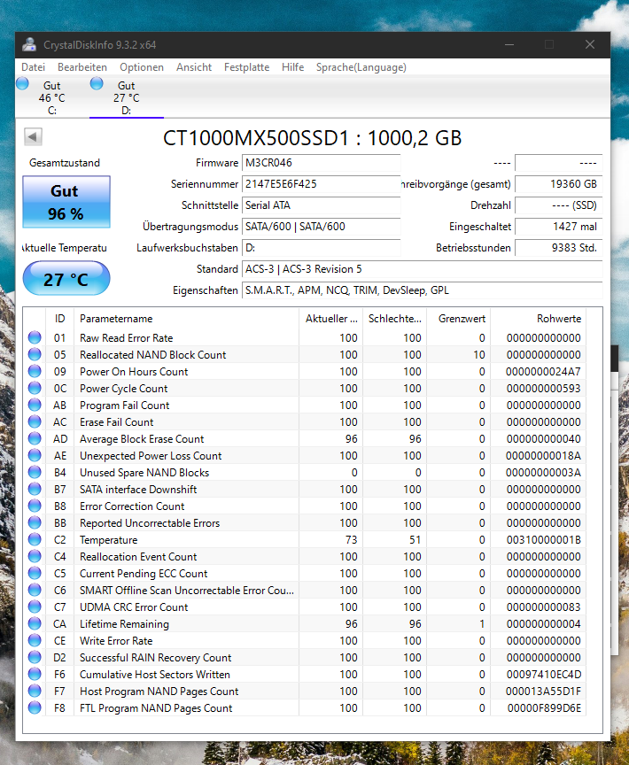Click status orb of Raw Read Error Rate
This screenshot has height=765, width=629.
35,337
